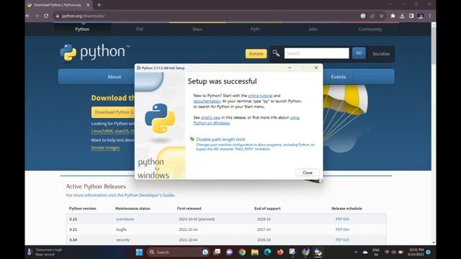The height and width of the screenshot is (259, 461).
Task: Open the PEP 619 release schedule link
Action: [342, 240]
